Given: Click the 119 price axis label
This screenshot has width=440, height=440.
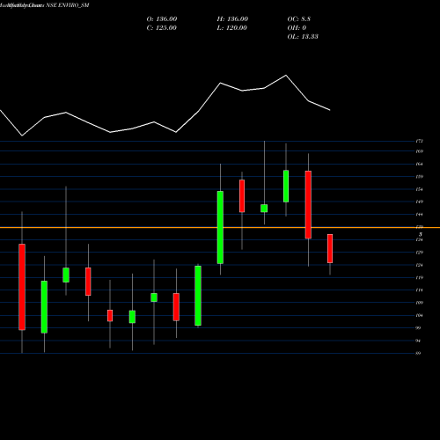Looking at the screenshot, I should [x=420, y=277].
